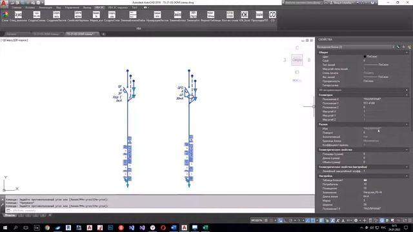Switch to the Аннотации ribbon tab
This screenshot has height=232, width=413.
45,8
